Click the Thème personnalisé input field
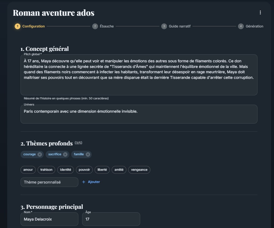This screenshot has width=274, height=228. (49, 182)
